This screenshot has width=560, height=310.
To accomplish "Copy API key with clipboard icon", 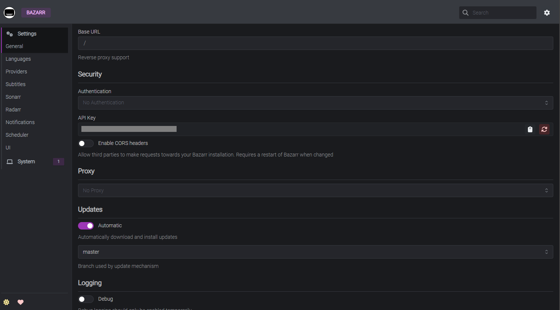I will click(x=530, y=129).
